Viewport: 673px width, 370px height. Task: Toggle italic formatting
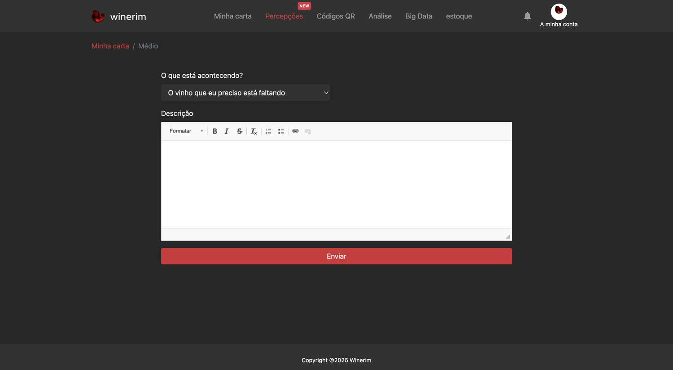click(x=227, y=131)
